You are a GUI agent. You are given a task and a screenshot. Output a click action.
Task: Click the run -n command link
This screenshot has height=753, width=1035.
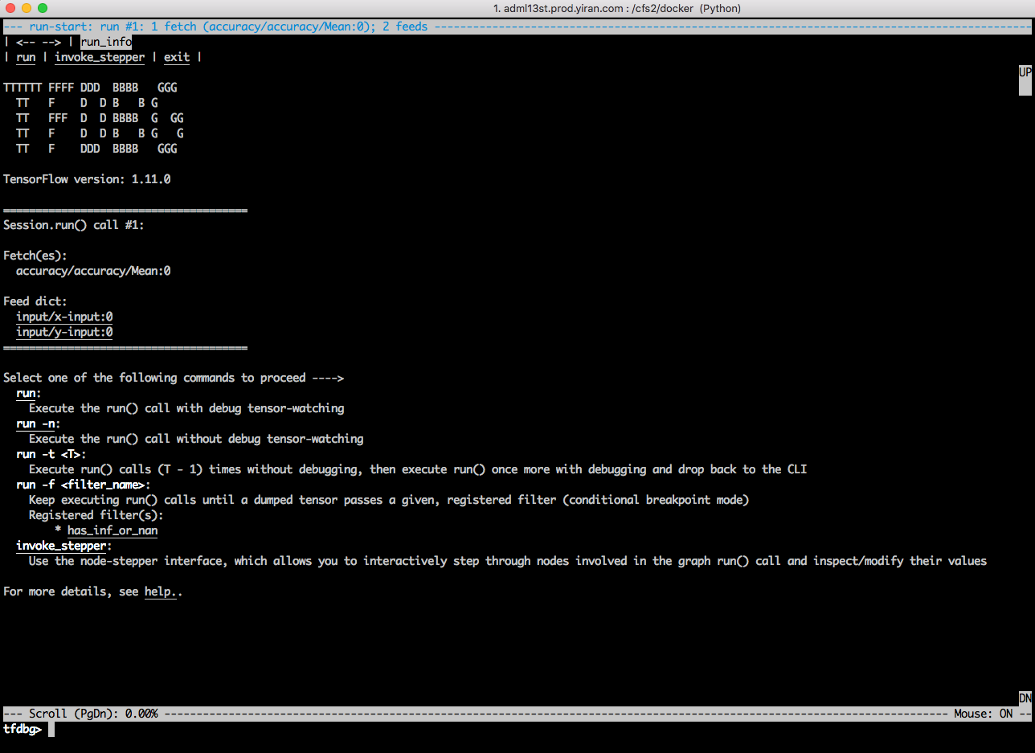(x=35, y=424)
